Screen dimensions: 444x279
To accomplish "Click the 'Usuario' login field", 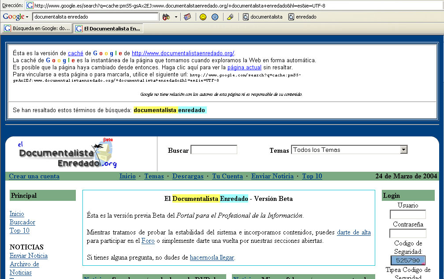I will [x=408, y=215].
